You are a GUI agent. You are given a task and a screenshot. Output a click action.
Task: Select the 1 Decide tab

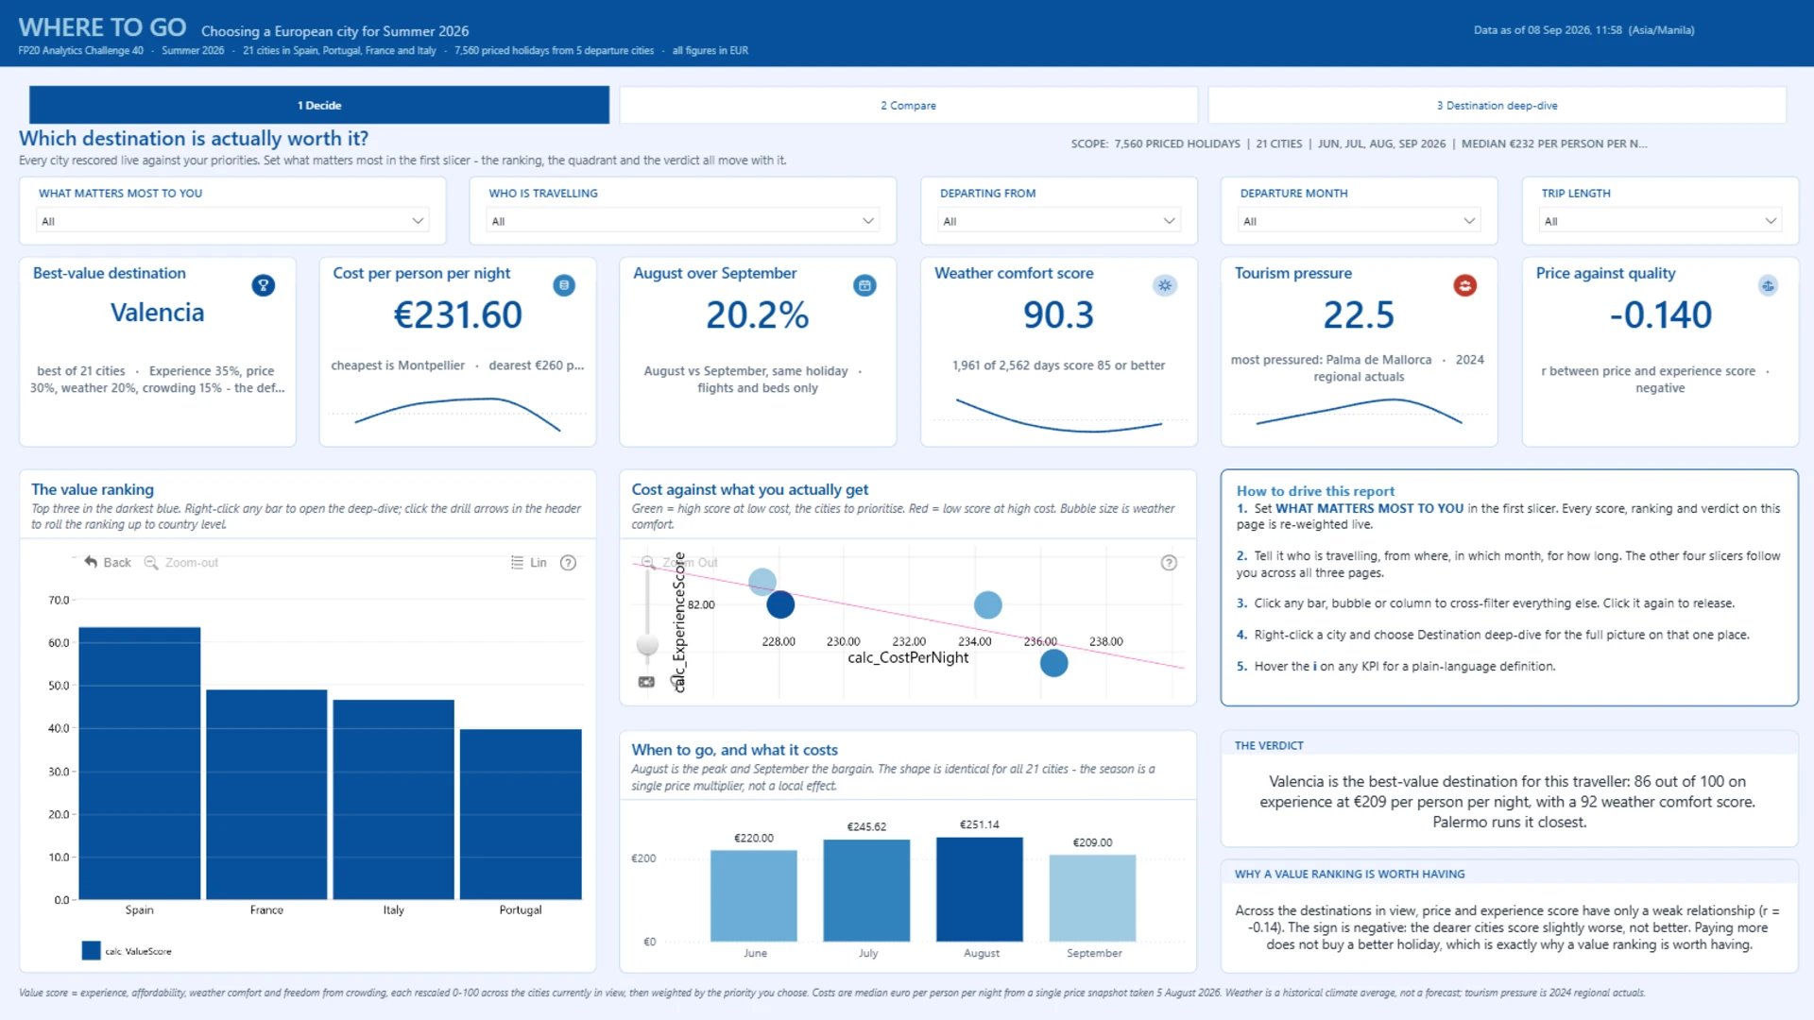pos(319,105)
